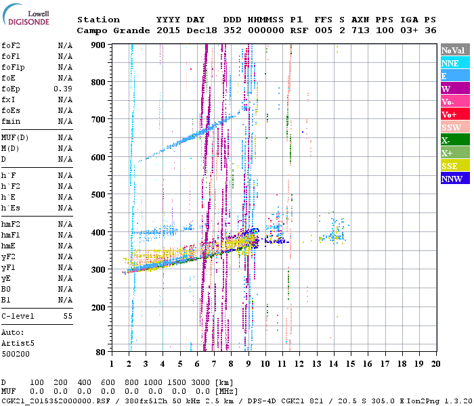Click the FFS value 005
The image size is (474, 406).
(x=324, y=30)
